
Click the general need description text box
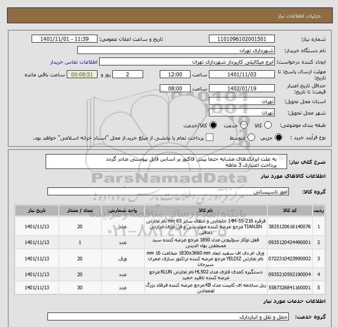[166, 162]
